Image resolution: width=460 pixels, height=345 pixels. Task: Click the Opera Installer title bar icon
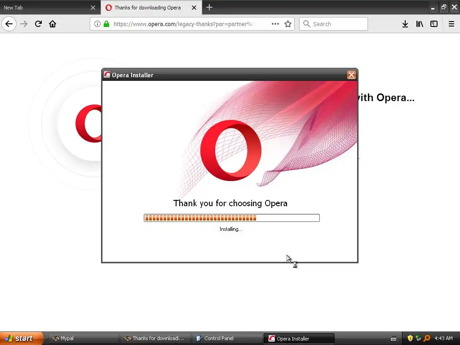pyautogui.click(x=107, y=75)
